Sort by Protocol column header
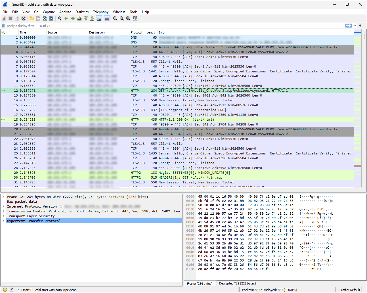 [x=138, y=32]
